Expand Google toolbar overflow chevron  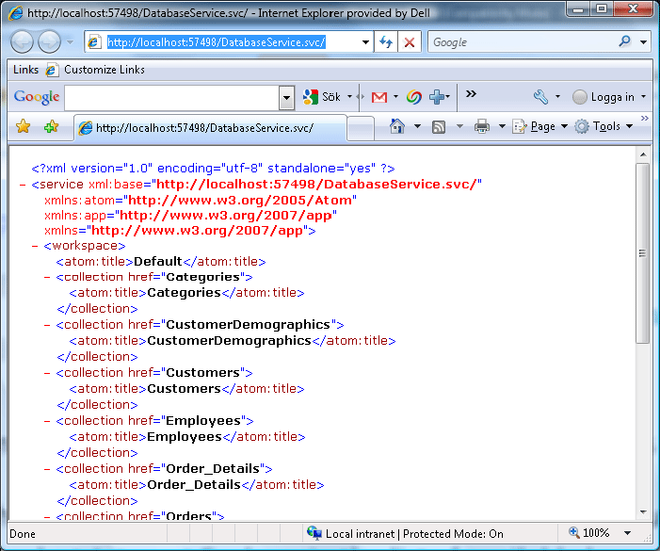(471, 93)
